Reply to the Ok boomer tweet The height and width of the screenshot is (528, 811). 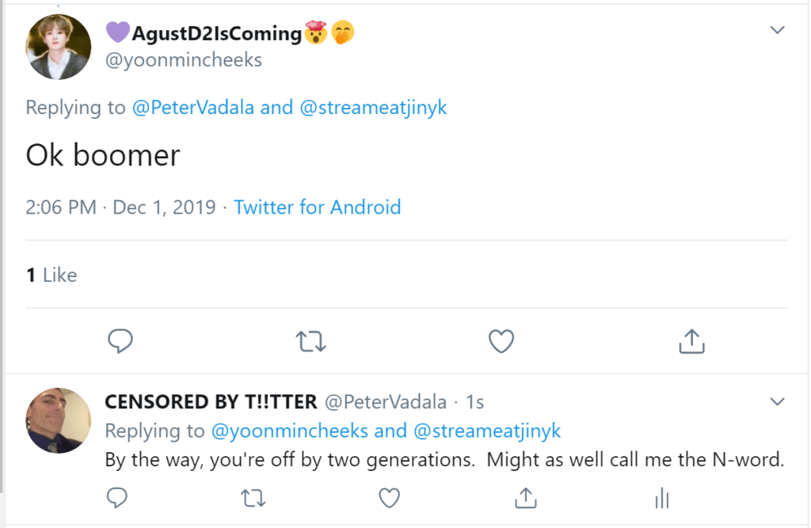120,341
